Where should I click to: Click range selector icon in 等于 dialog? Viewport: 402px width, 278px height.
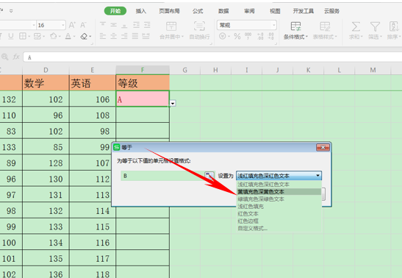(x=209, y=176)
